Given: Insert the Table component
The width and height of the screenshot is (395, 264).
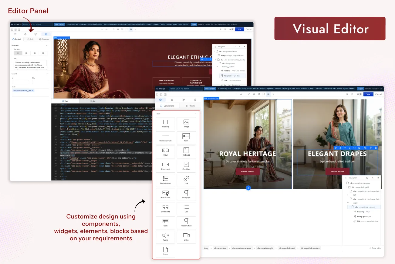Looking at the screenshot, I should click(x=165, y=223).
